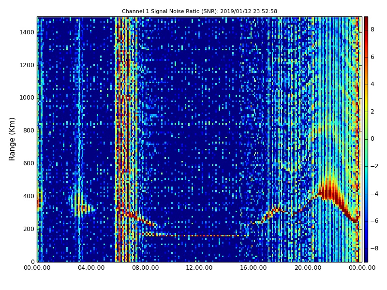Viewport: 387px width, 290px height.
Task: Click the colorbar label −6
Action: click(x=374, y=221)
